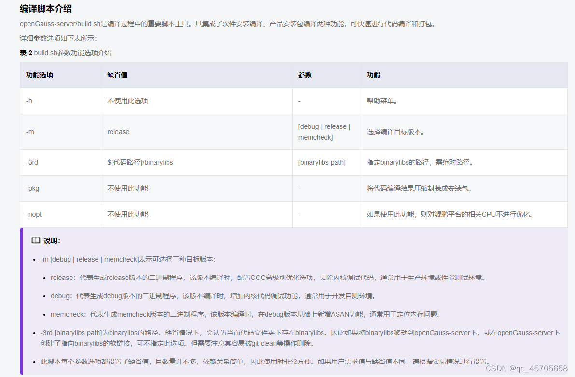The image size is (575, 377).
Task: Select the -nopt option cell
Action: coord(60,214)
